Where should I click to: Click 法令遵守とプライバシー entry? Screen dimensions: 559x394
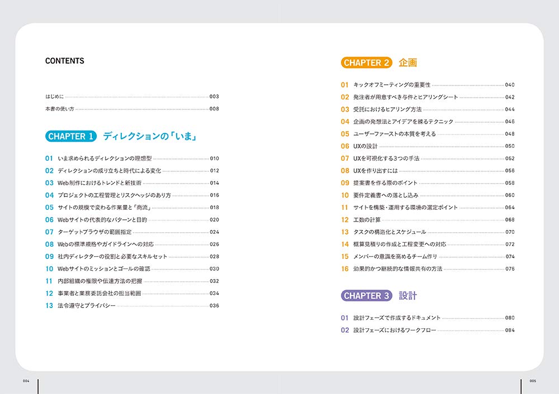(132, 306)
